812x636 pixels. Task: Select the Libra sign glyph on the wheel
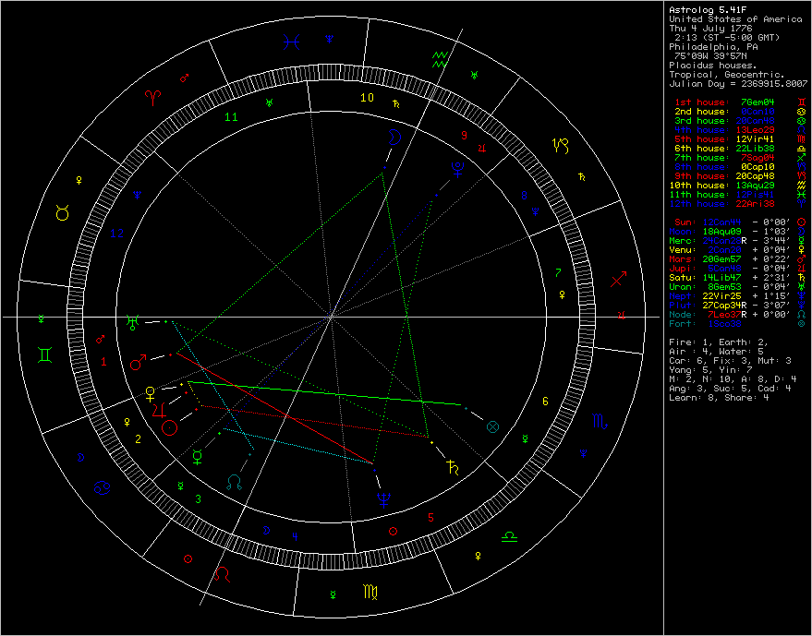pyautogui.click(x=509, y=536)
